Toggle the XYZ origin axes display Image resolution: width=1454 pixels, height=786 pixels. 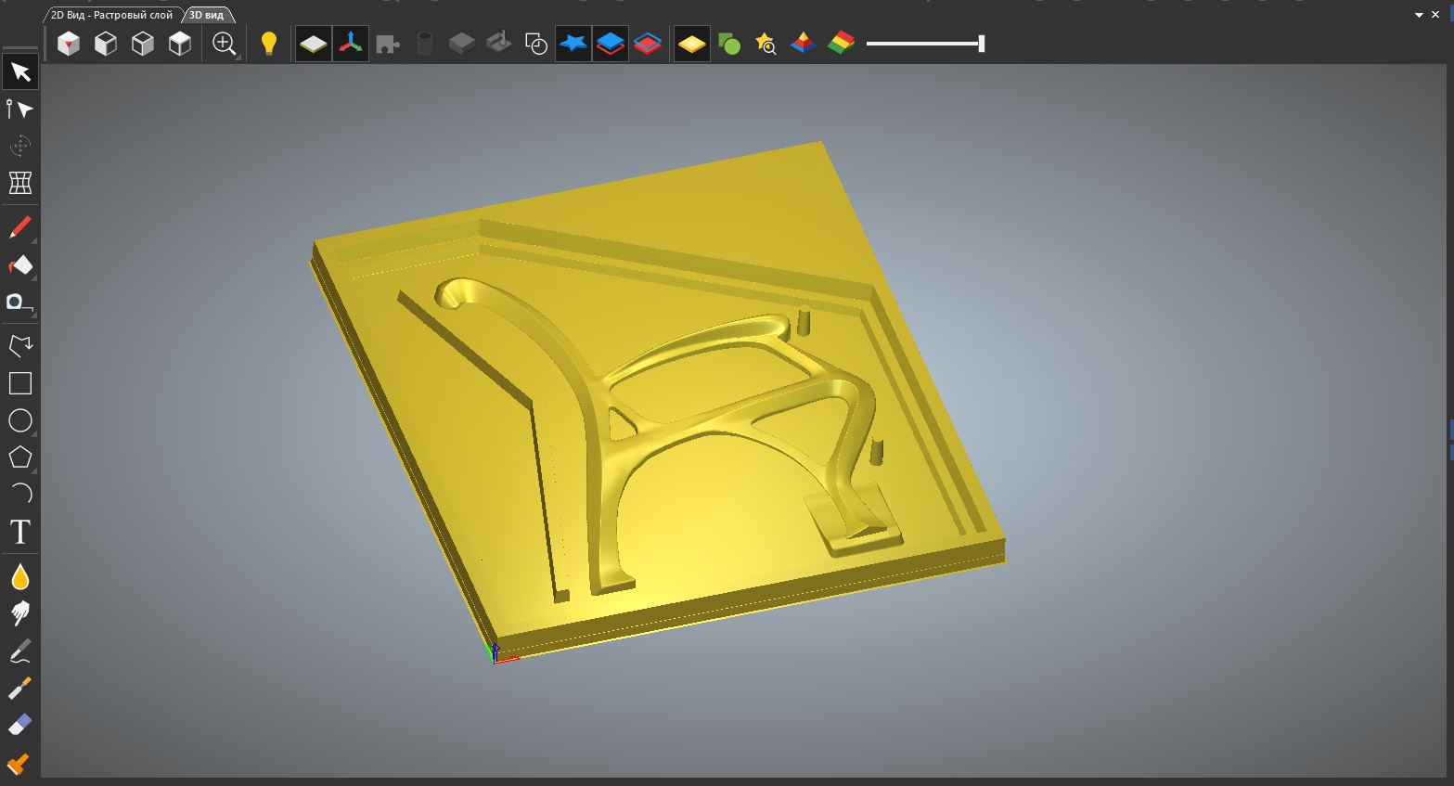coord(351,44)
